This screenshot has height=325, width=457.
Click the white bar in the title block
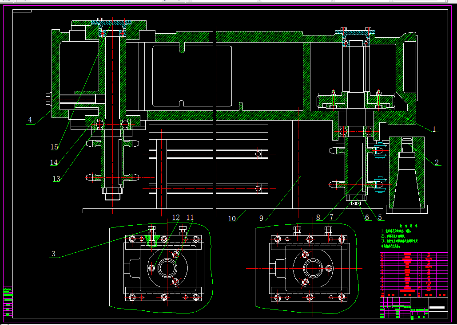click(437, 307)
